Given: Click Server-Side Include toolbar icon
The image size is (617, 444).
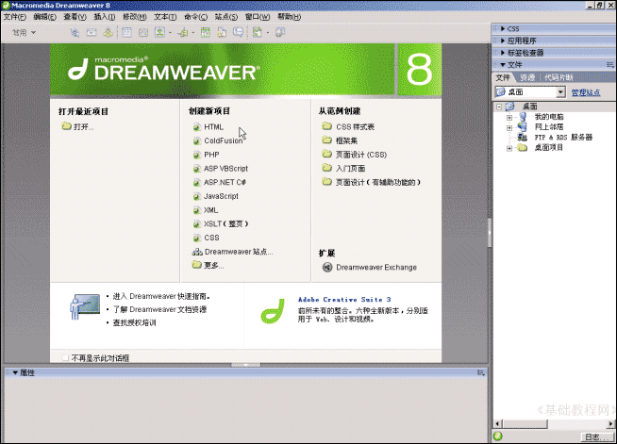Looking at the screenshot, I should 222,33.
